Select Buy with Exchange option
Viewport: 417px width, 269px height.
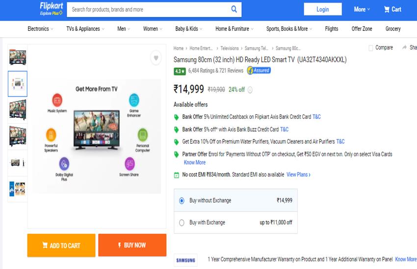tap(182, 223)
